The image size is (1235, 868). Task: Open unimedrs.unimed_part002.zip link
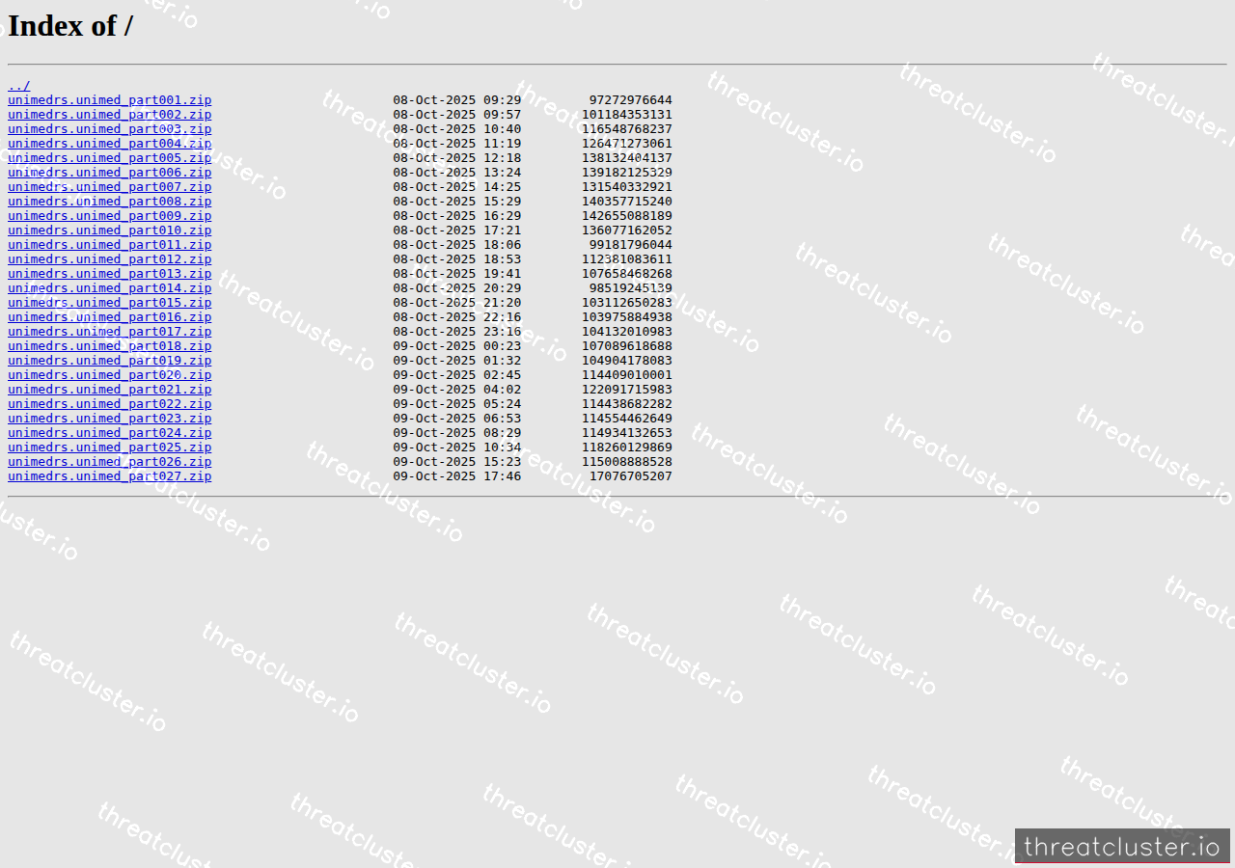110,115
